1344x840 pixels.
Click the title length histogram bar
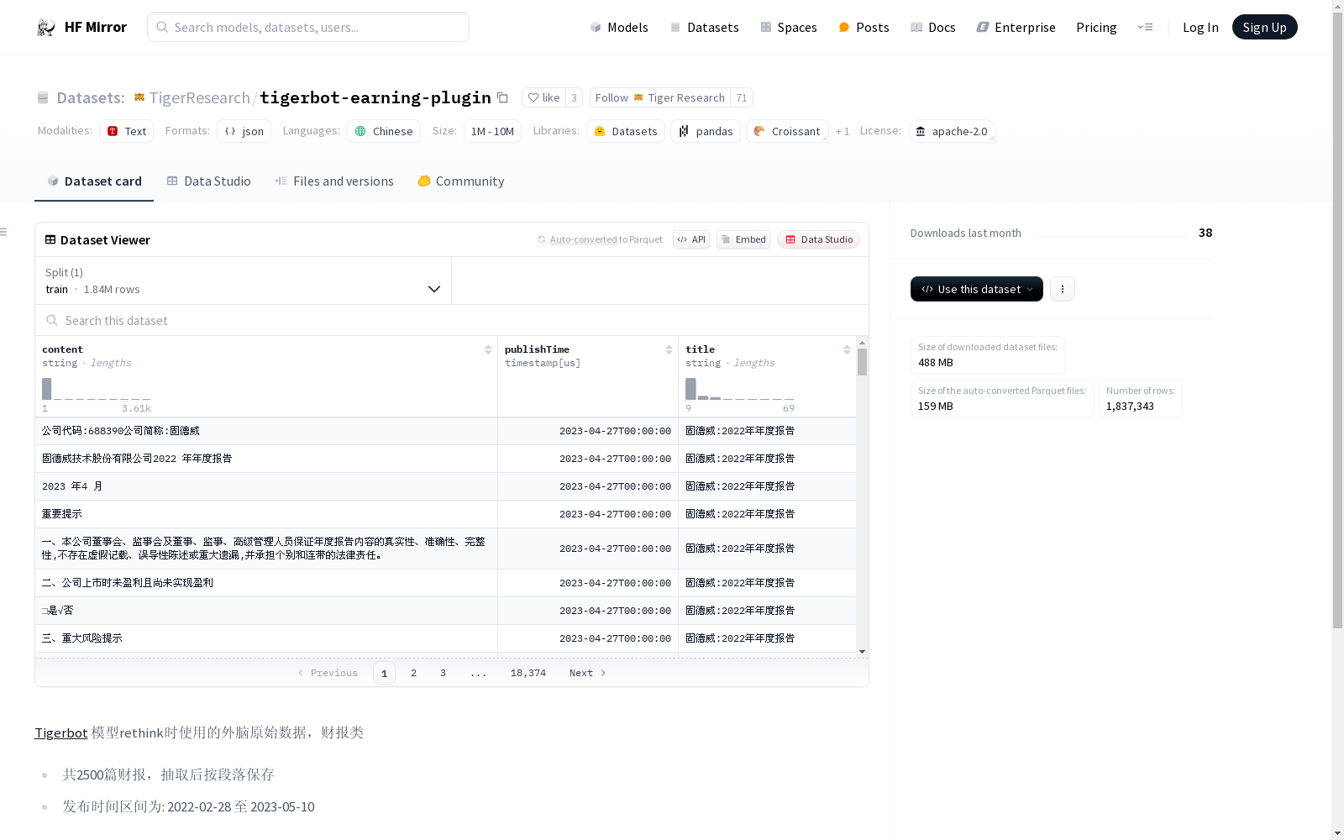tap(690, 389)
